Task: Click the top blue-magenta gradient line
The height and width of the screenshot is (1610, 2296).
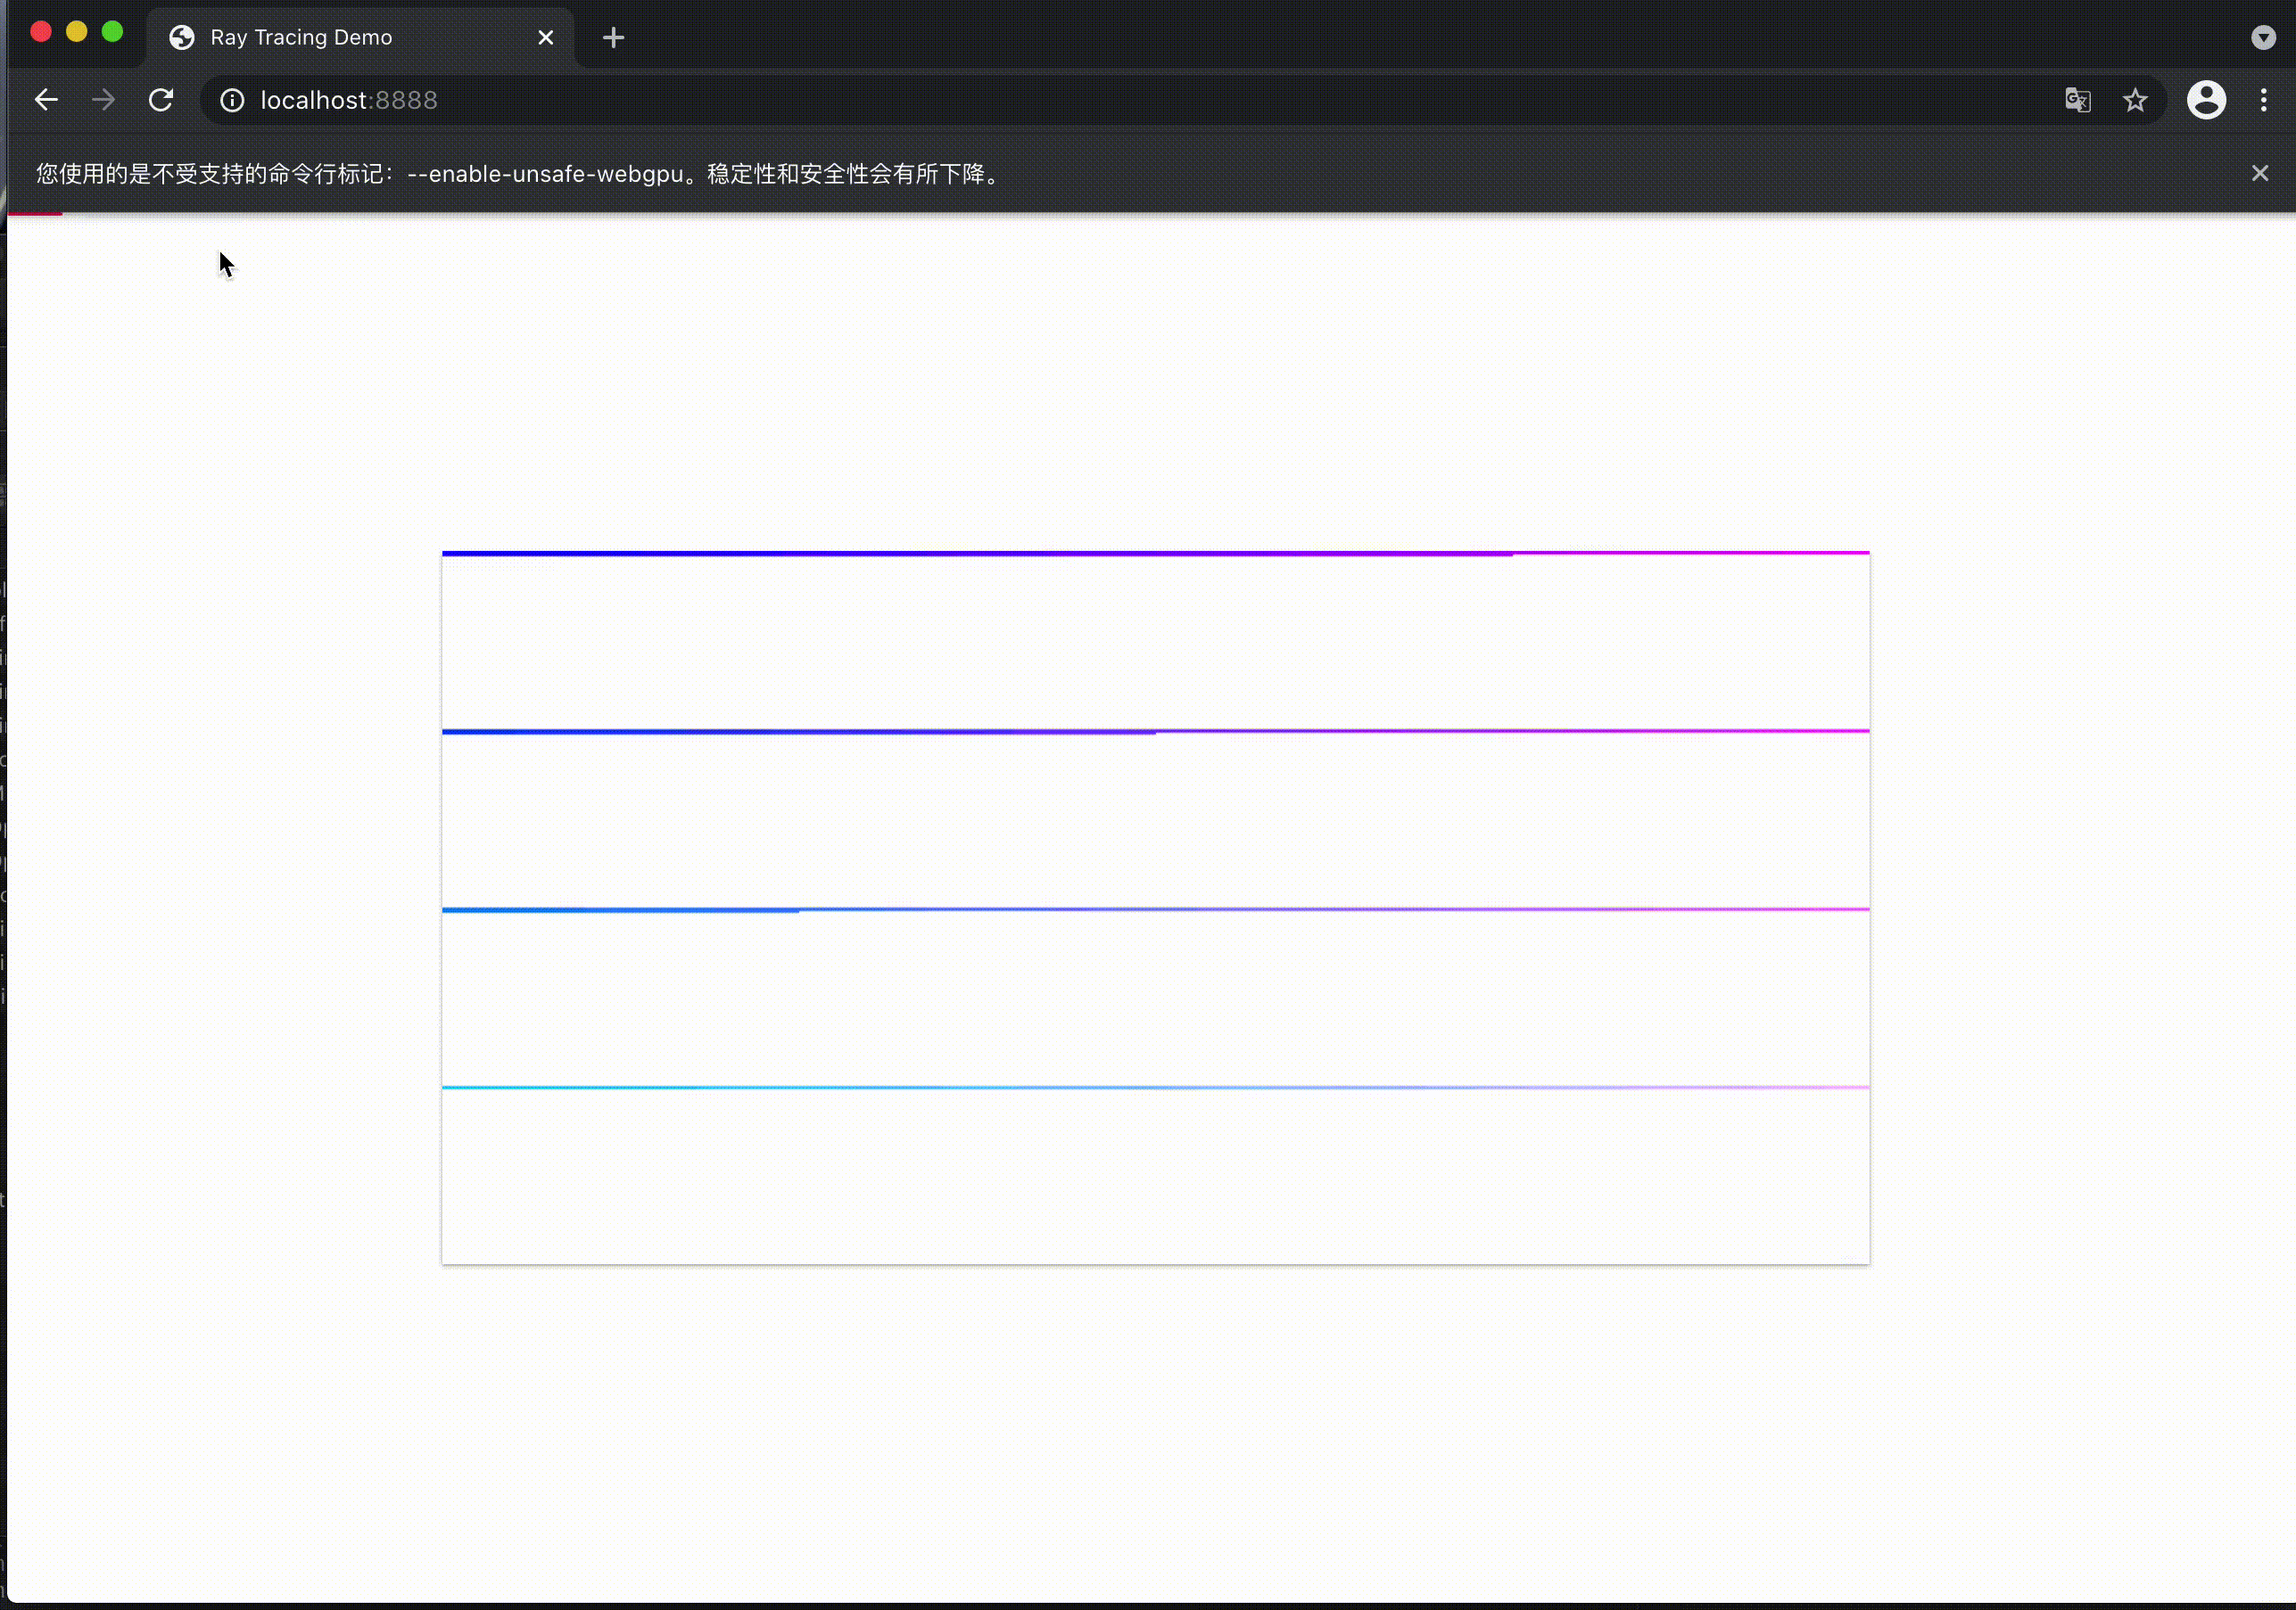Action: pos(1155,553)
